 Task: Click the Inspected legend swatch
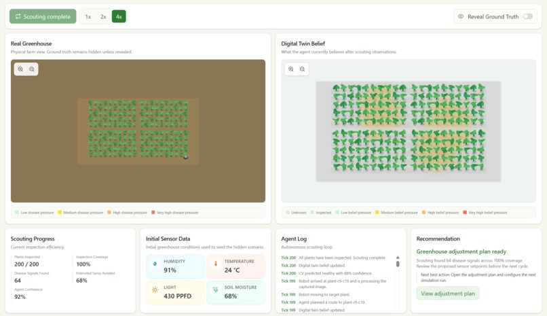(312, 212)
